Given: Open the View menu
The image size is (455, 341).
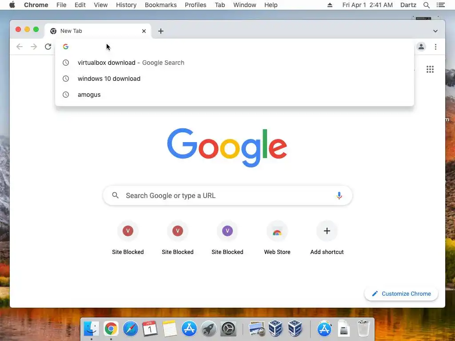Looking at the screenshot, I should [x=101, y=5].
